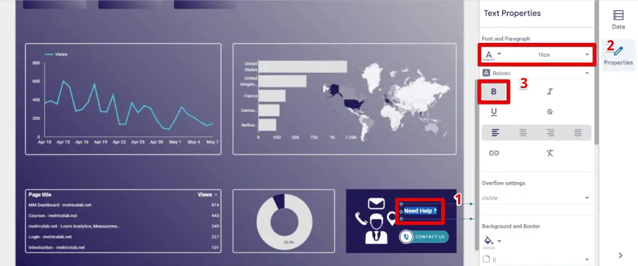Toggle underline text style

494,112
